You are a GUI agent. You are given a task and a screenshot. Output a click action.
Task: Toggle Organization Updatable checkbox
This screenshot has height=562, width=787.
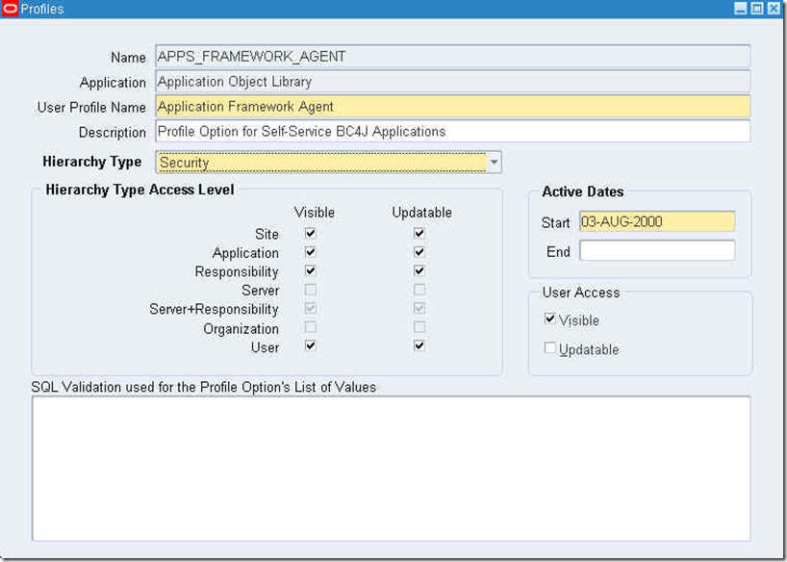click(x=419, y=327)
